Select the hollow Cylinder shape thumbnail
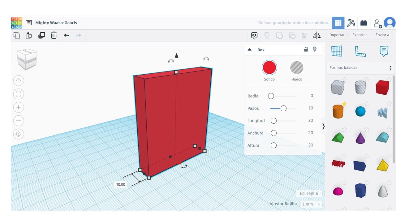This screenshot has width=396, height=222. (360, 87)
